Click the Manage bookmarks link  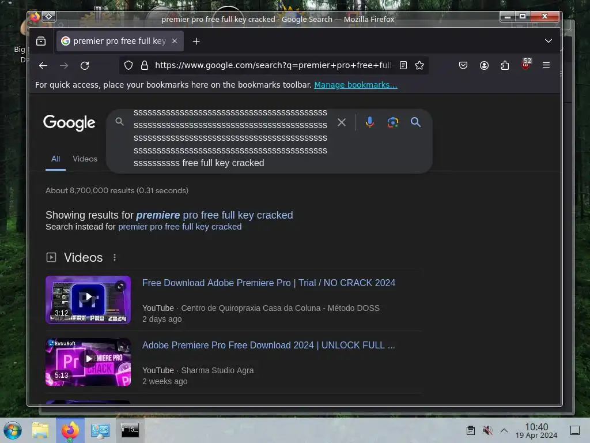click(355, 85)
